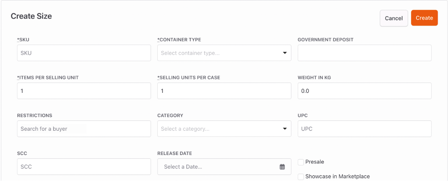The height and width of the screenshot is (187, 448).
Task: Enable Showcase in Marketplace checkbox
Action: point(301,177)
